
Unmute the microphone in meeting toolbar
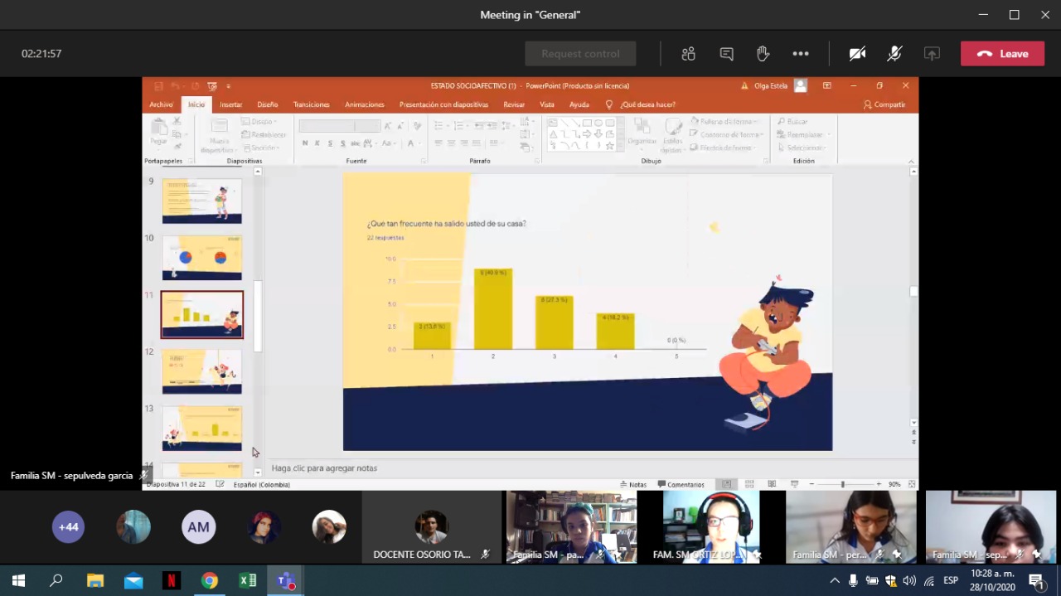(894, 54)
